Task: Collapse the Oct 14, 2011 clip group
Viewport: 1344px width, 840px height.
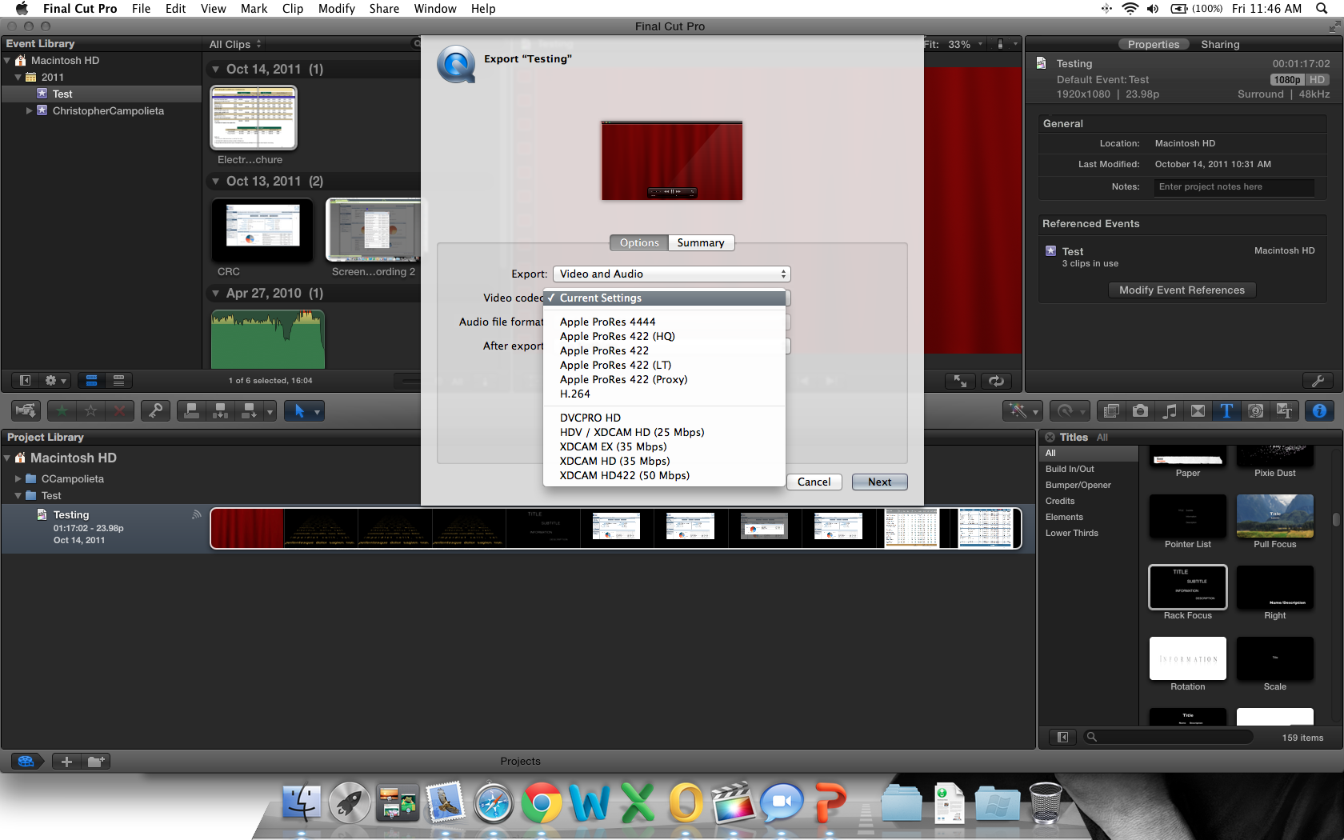Action: tap(215, 70)
